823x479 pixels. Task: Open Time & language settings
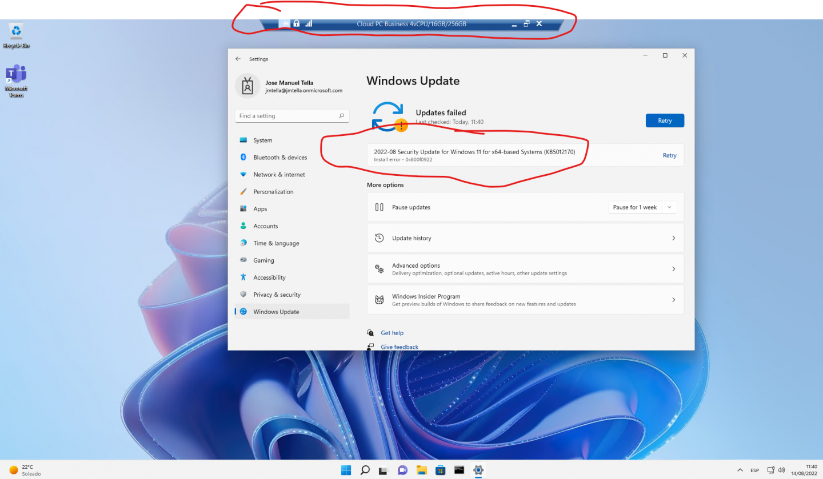click(x=292, y=243)
